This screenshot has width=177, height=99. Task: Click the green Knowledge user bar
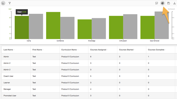pos(85,29)
